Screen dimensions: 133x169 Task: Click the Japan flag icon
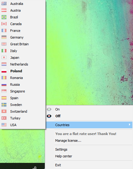point(4,58)
